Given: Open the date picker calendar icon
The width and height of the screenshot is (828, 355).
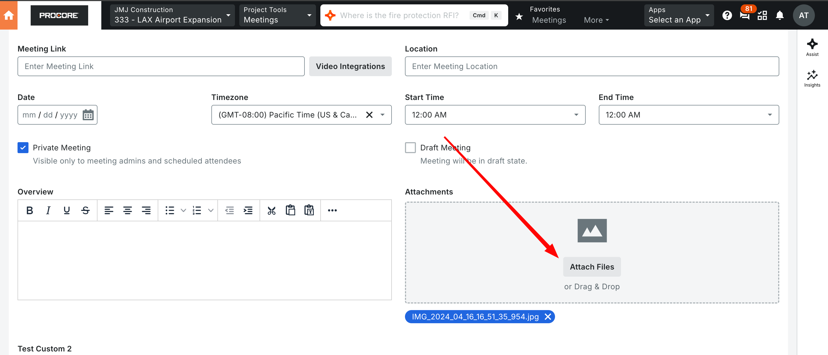Looking at the screenshot, I should 88,115.
